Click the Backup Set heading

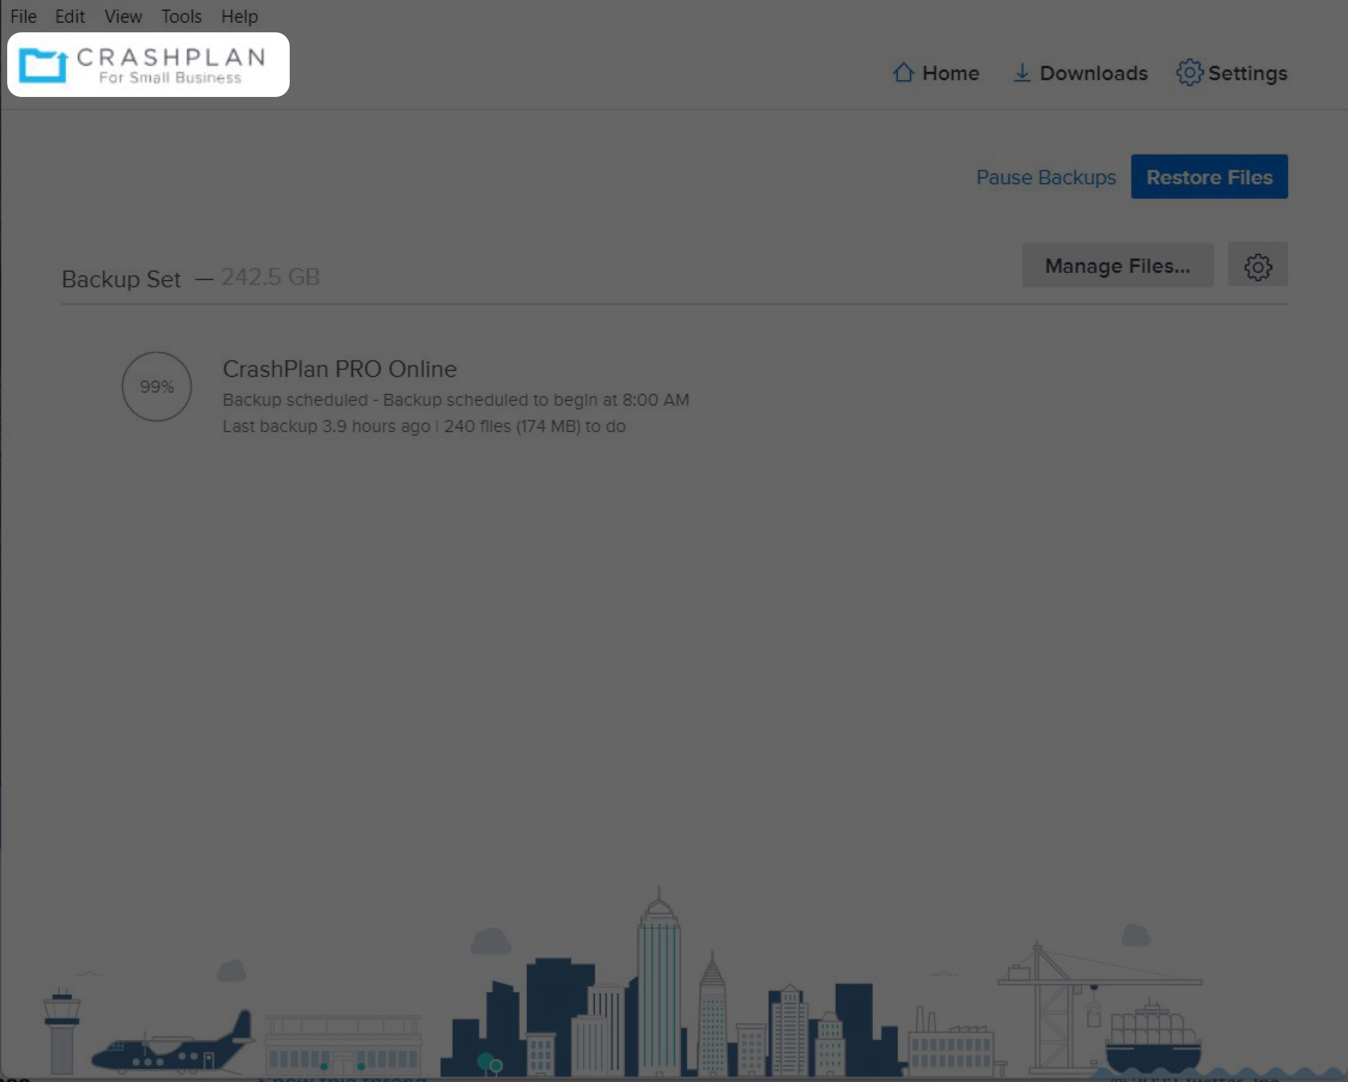(122, 279)
